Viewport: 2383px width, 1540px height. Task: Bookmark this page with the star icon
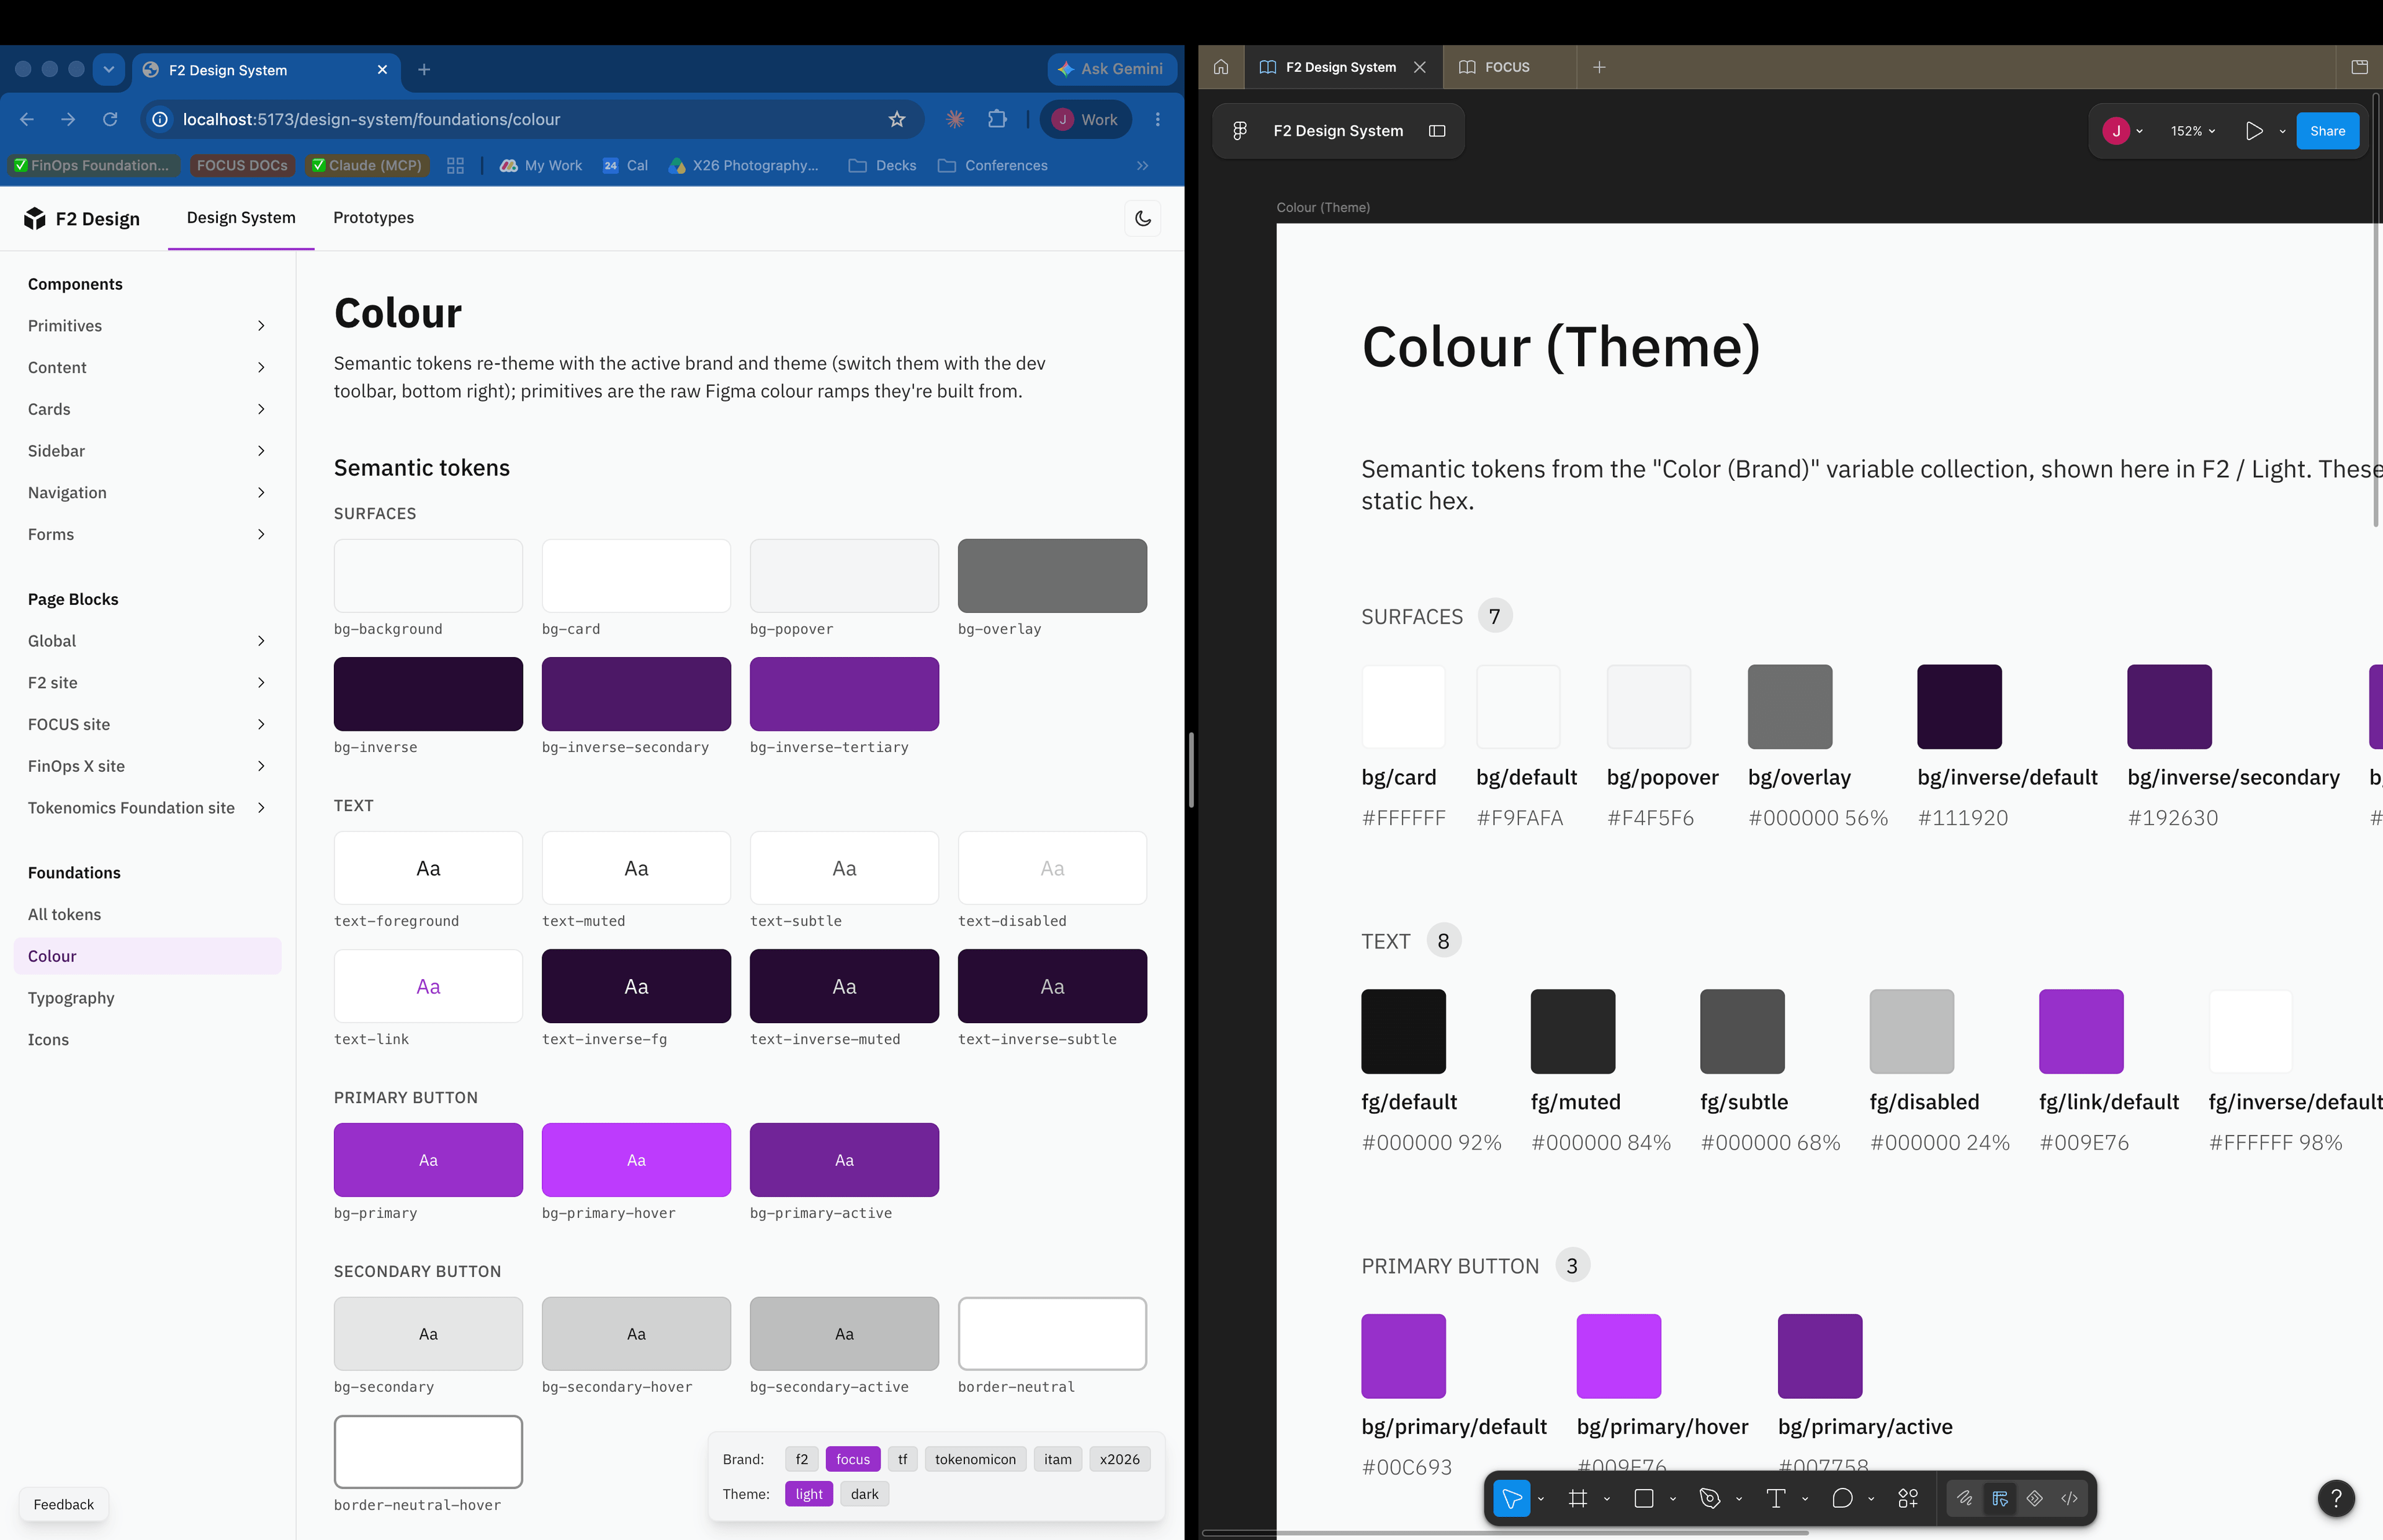coord(897,119)
